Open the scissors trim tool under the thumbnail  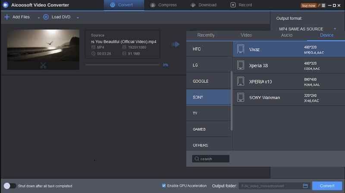[x=43, y=65]
